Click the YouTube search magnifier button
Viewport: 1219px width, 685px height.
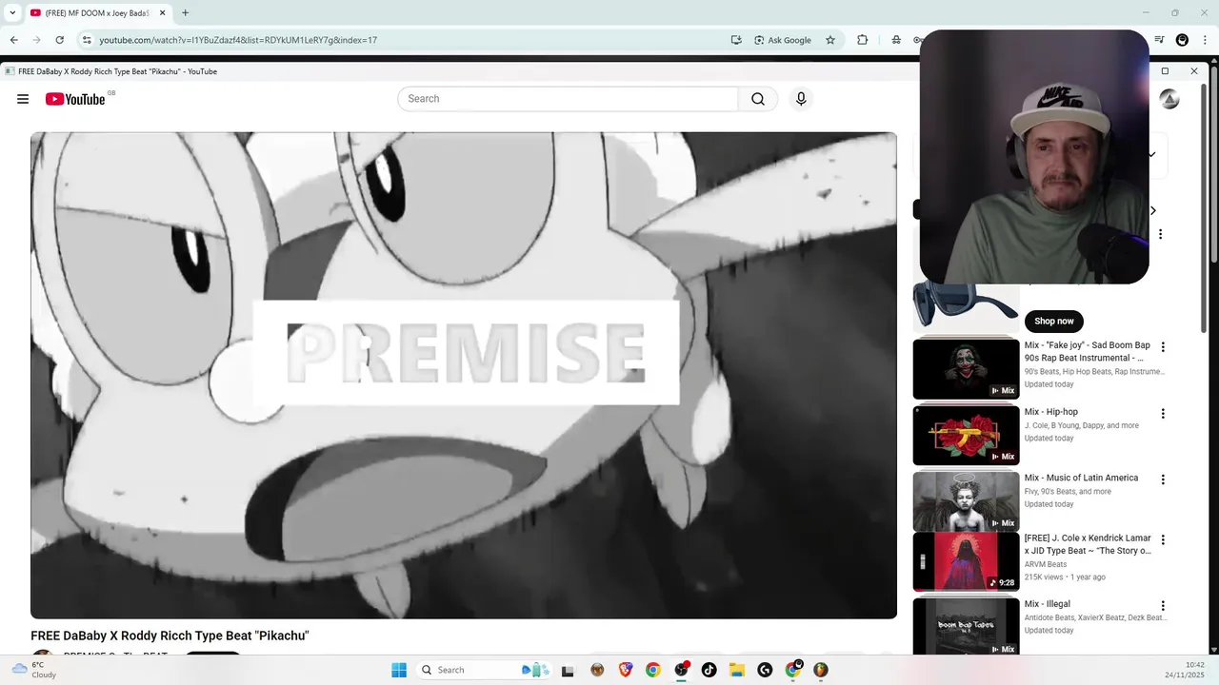tap(758, 99)
